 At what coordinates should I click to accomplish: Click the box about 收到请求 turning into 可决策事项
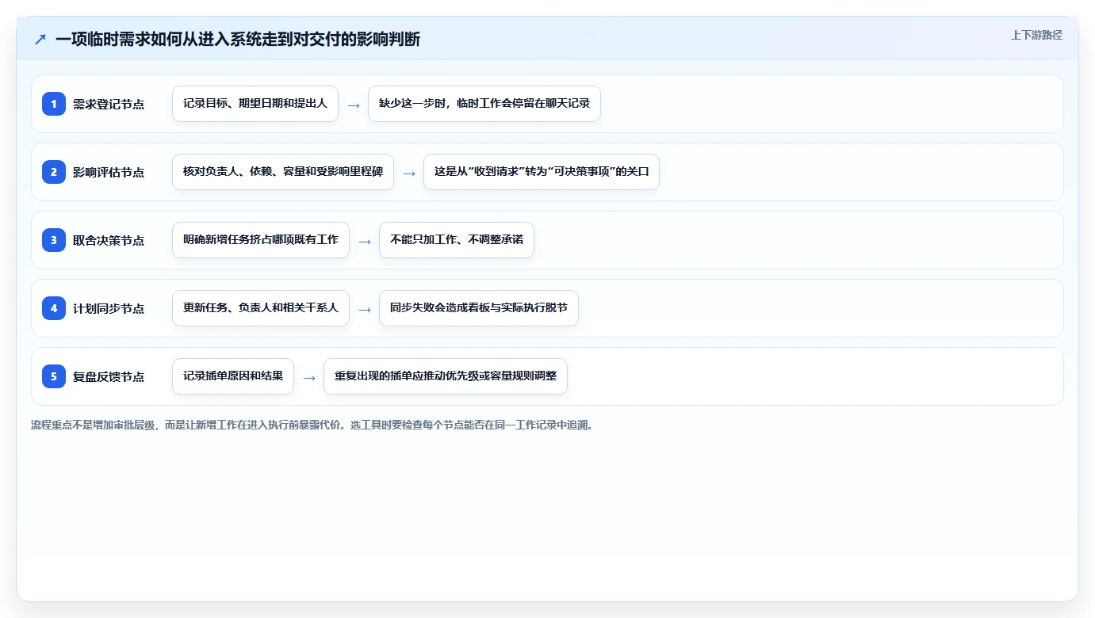pos(542,172)
